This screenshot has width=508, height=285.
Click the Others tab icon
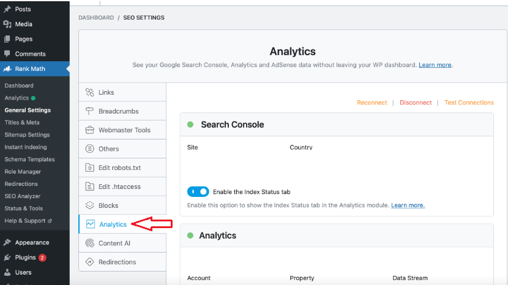coord(90,149)
